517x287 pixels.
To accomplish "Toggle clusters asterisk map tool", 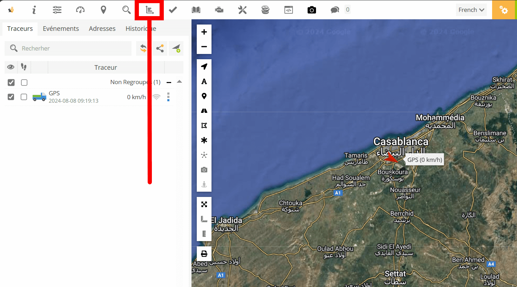I will click(204, 140).
